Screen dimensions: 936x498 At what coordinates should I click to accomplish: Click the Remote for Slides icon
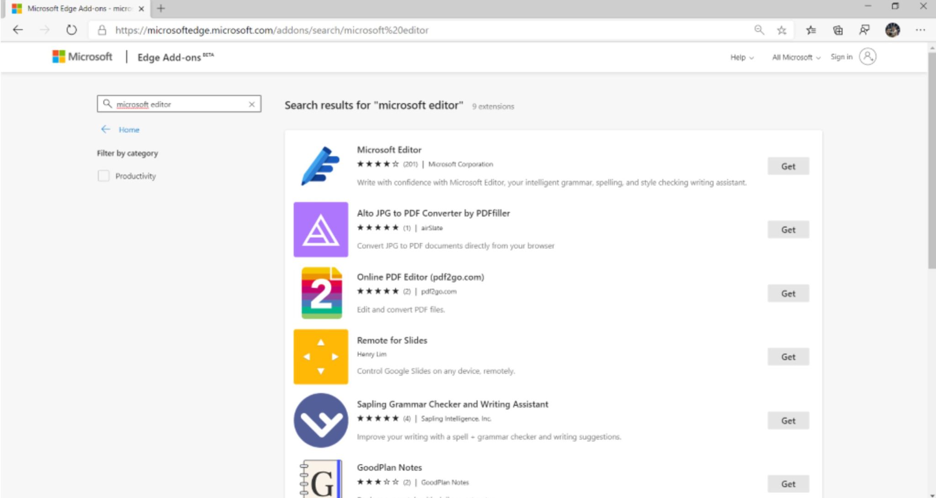click(320, 356)
